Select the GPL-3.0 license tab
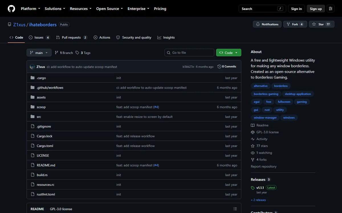 [61, 209]
